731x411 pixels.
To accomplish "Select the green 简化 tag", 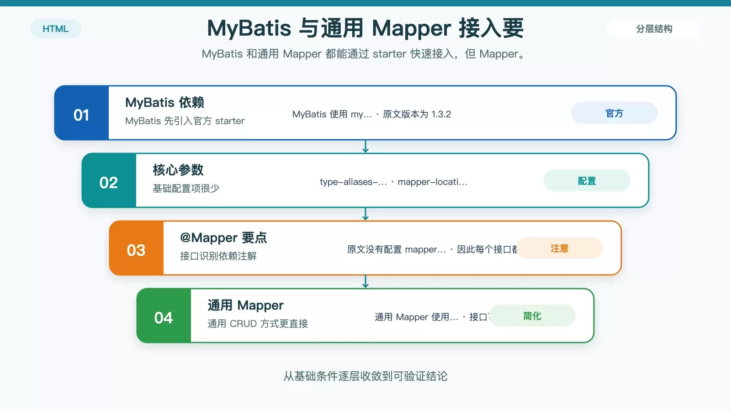I will coord(532,316).
